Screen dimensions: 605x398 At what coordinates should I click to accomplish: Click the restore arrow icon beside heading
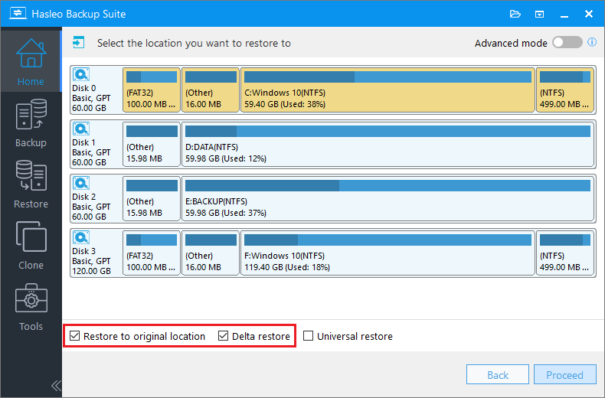(79, 42)
